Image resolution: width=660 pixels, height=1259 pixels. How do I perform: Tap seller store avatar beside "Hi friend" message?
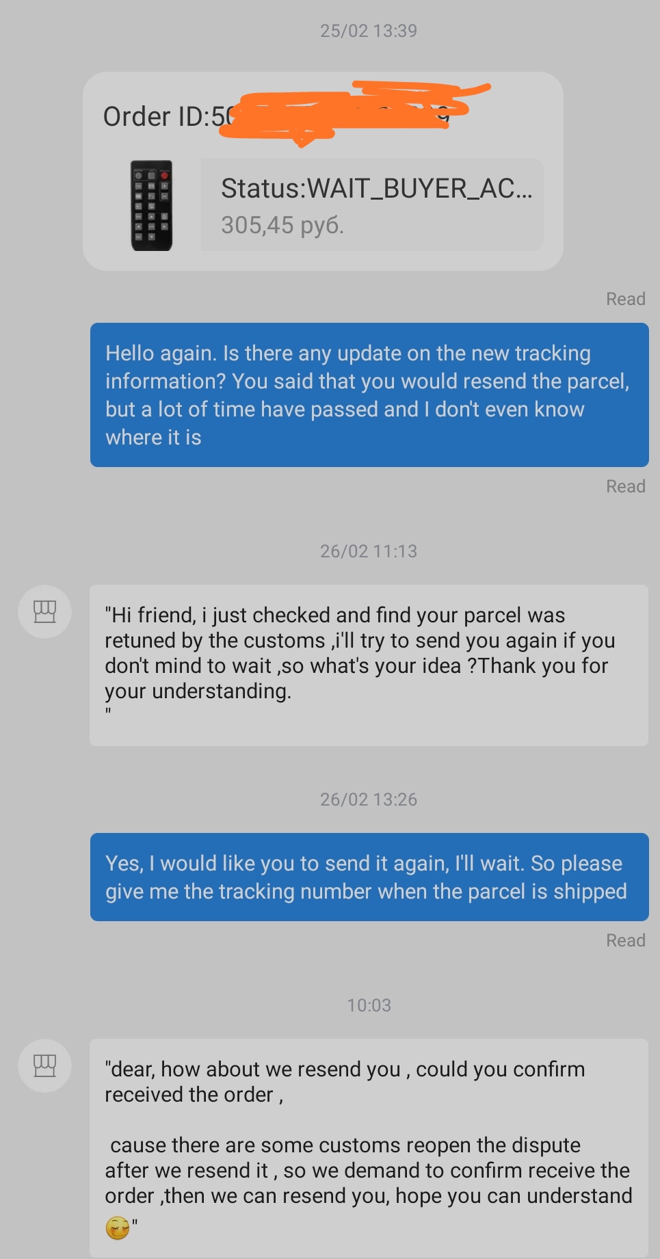tap(44, 611)
